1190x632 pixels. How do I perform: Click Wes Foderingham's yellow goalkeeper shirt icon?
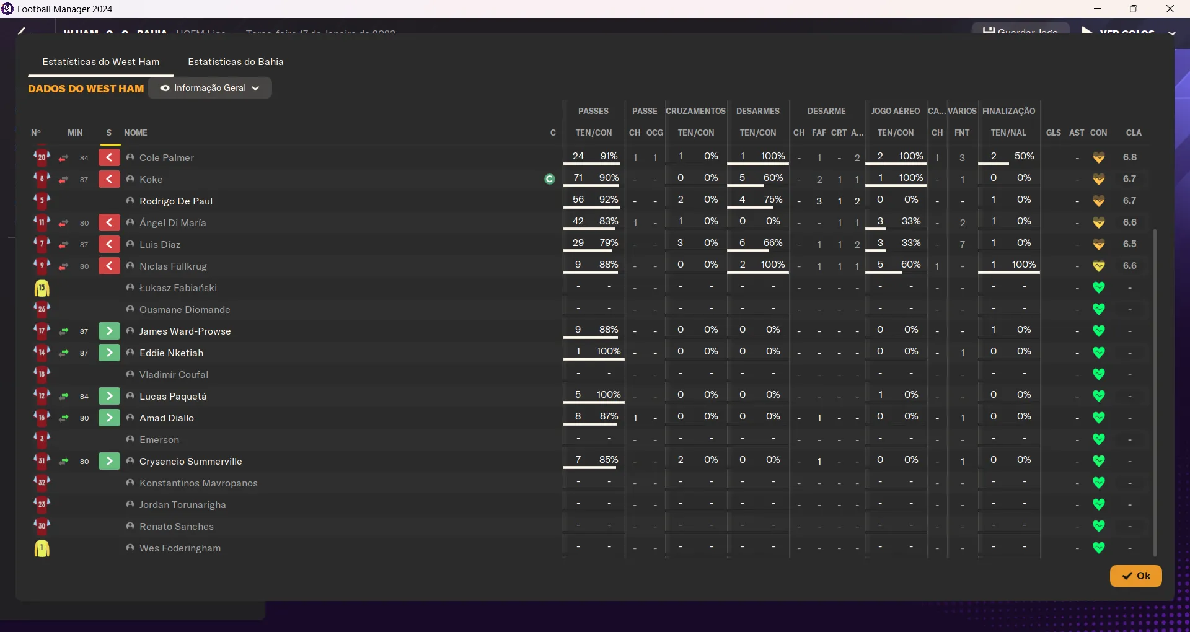(42, 548)
